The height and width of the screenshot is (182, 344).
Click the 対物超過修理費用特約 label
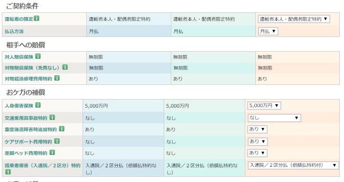point(28,79)
